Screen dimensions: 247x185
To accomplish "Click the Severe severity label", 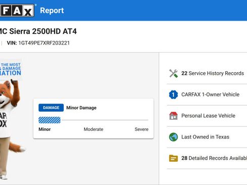I will (142, 129).
